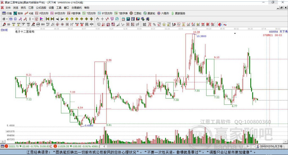288x155 pixels.
Task: Click the red-blue yin-yang icon
Action: tap(220, 25)
